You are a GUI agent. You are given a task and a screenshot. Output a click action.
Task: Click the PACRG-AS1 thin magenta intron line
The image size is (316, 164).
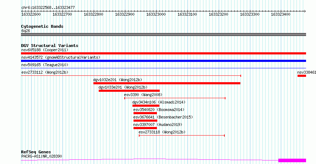pos(149,160)
